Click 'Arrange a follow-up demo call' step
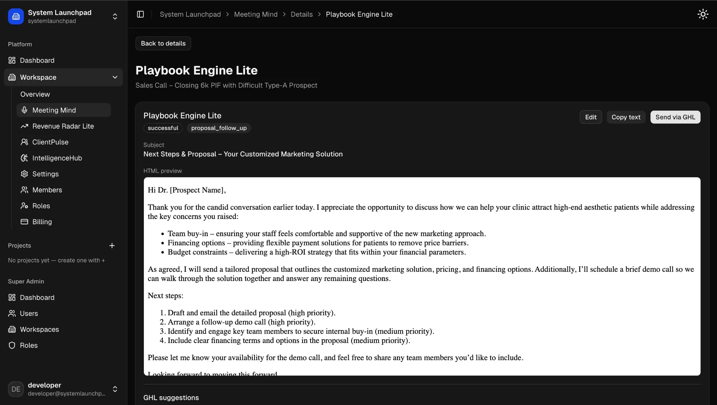This screenshot has width=717, height=405. point(241,322)
